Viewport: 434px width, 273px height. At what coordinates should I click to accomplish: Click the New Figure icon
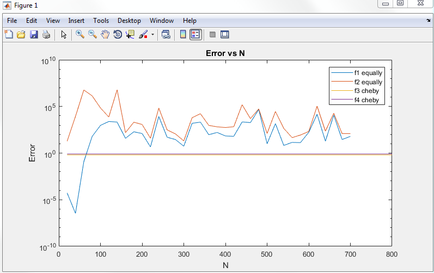[x=9, y=34]
